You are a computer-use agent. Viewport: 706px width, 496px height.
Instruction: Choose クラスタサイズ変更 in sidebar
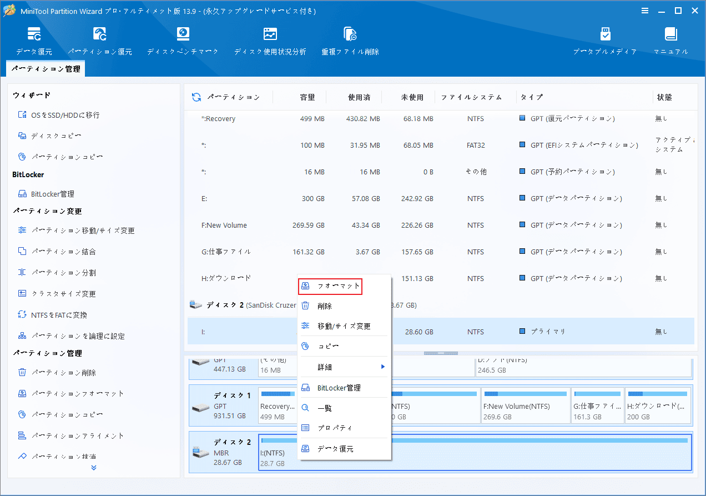coord(57,294)
